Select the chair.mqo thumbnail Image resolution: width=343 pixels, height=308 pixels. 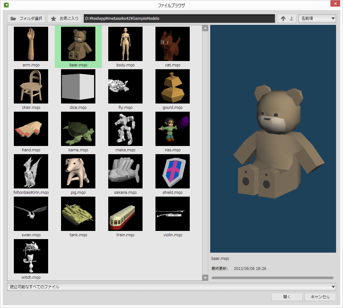(x=31, y=87)
